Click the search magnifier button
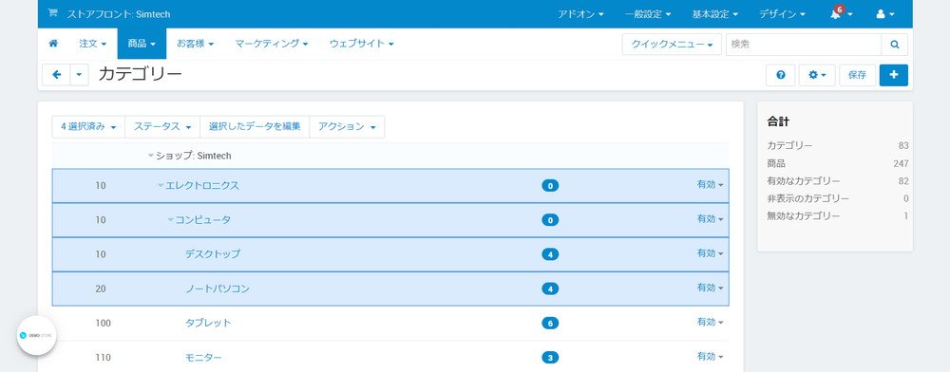The image size is (950, 372). pos(894,45)
